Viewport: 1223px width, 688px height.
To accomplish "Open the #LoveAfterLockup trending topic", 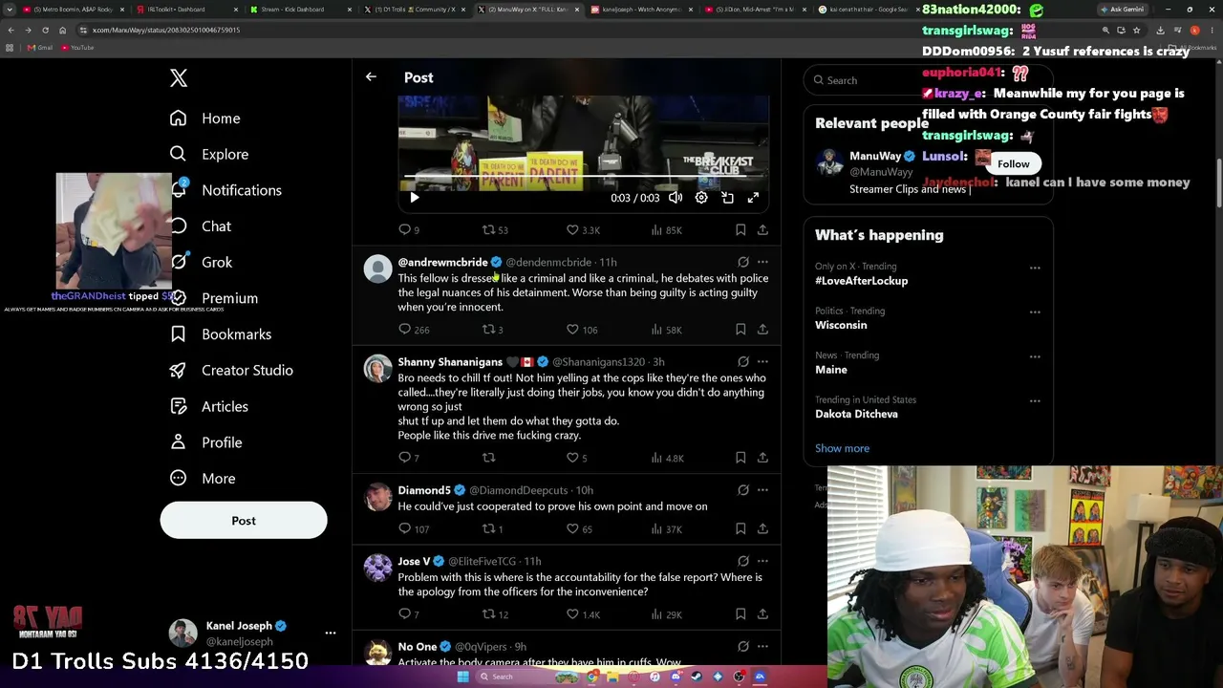I will pyautogui.click(x=862, y=281).
